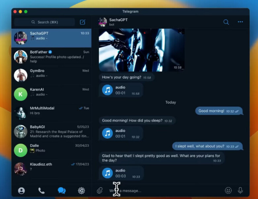This screenshot has height=199, width=258.
Task: Click the SachaGPT title in header
Action: [x=118, y=20]
